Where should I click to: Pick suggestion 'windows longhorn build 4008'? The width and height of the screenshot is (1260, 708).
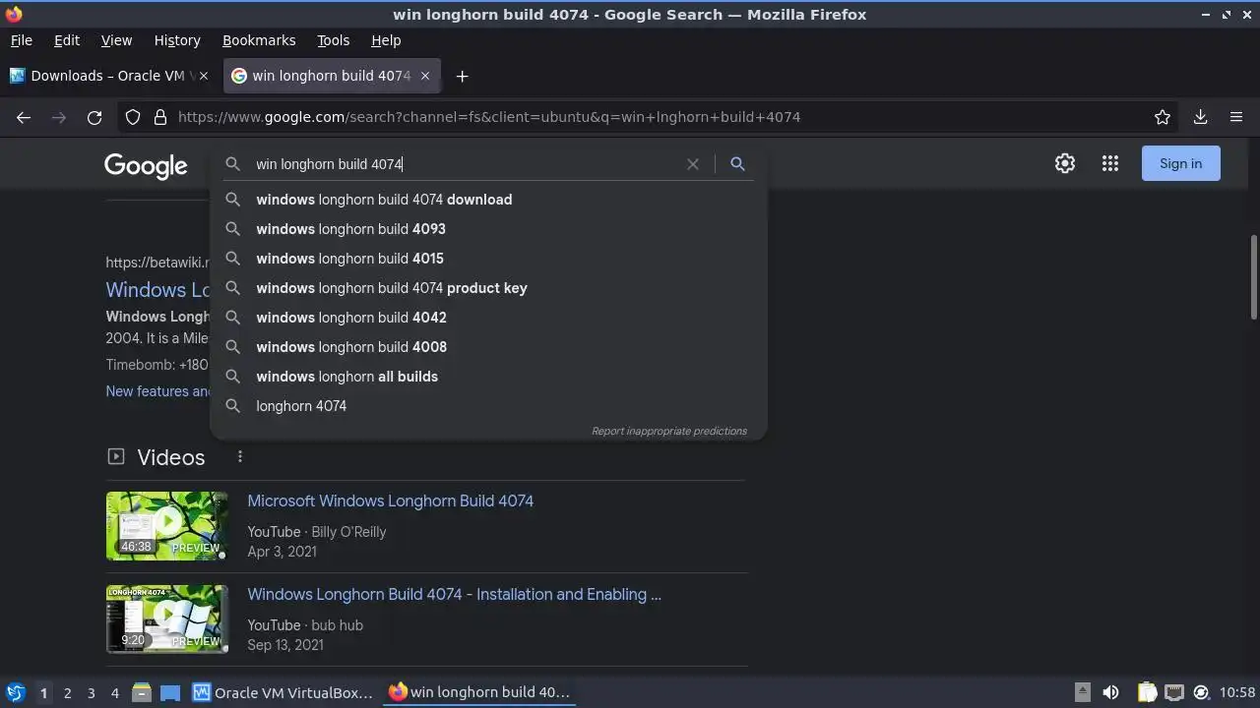[x=488, y=347]
